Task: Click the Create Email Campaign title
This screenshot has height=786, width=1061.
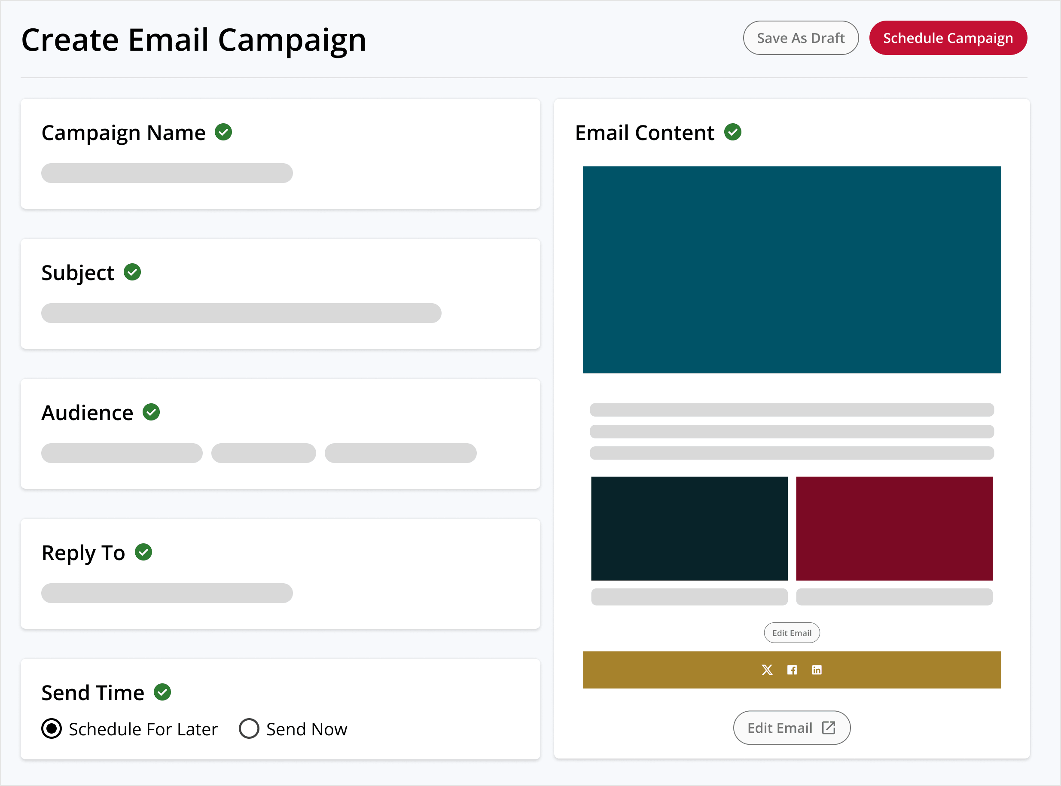Action: 194,40
